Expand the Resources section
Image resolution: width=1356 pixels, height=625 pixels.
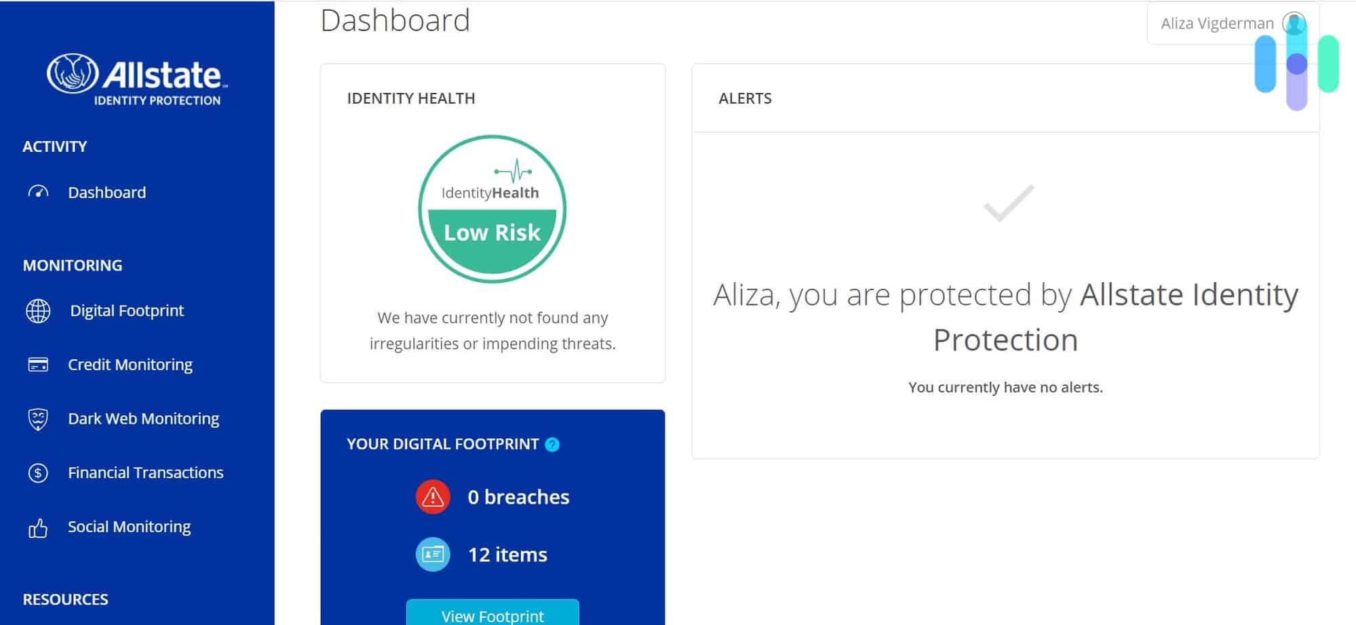point(64,599)
